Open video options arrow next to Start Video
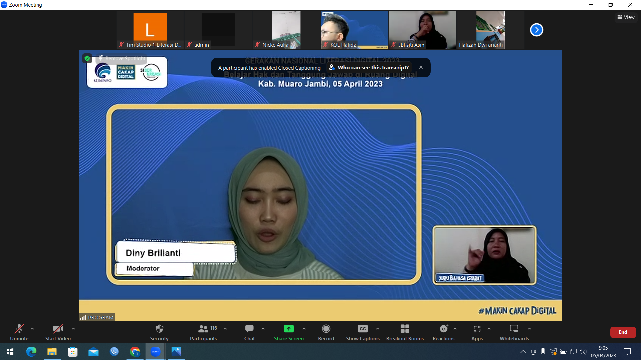 [x=73, y=329]
